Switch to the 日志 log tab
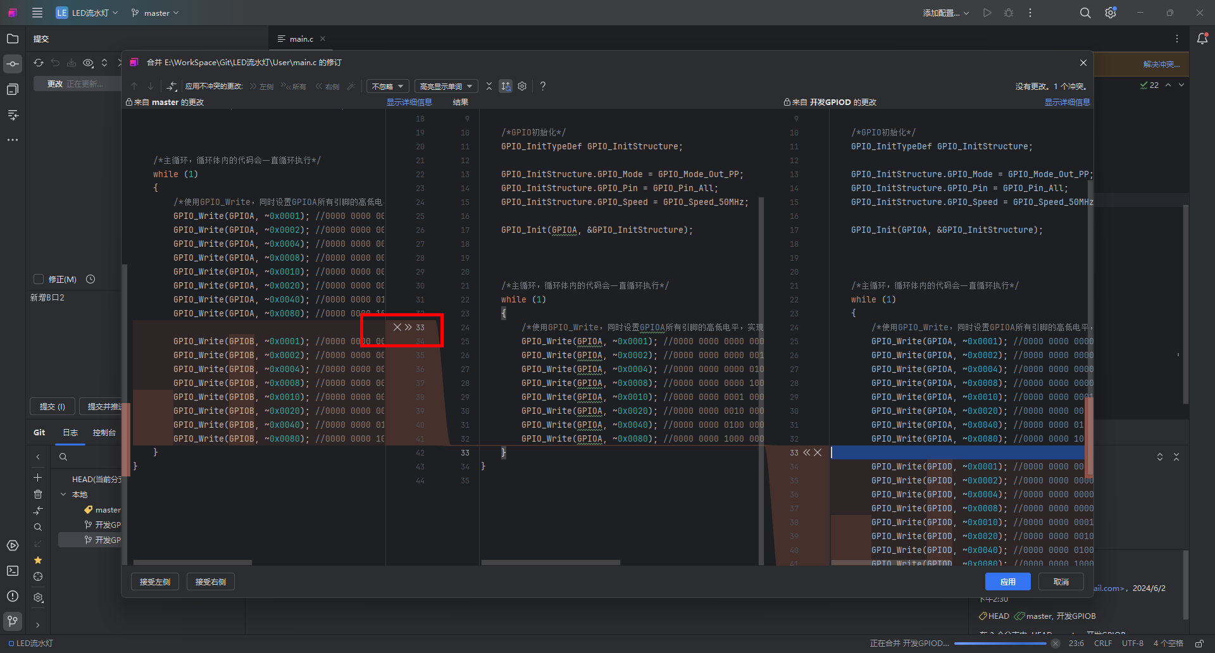 coord(70,432)
